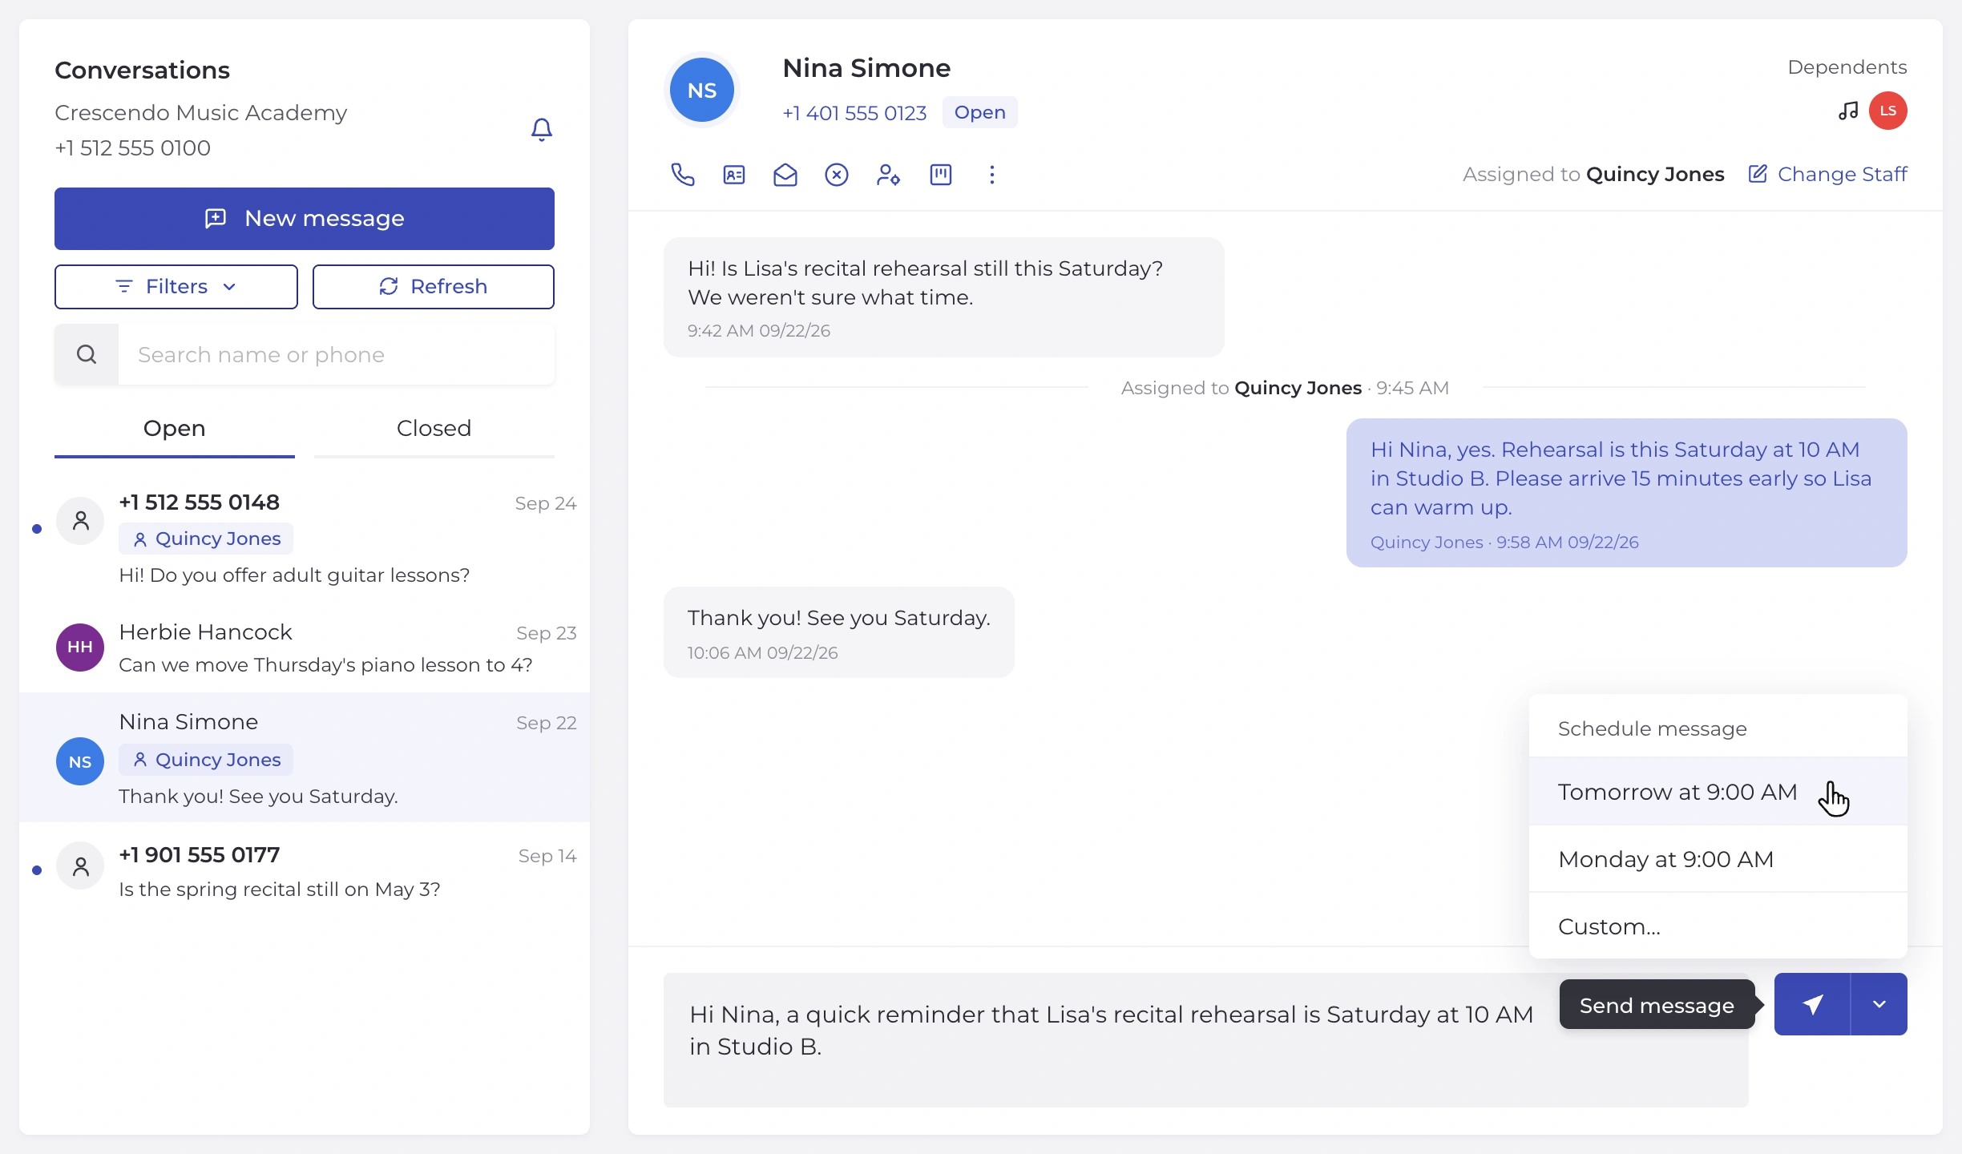Click generic person avatar for +1 512 555 0148
The width and height of the screenshot is (1962, 1154).
coord(80,521)
